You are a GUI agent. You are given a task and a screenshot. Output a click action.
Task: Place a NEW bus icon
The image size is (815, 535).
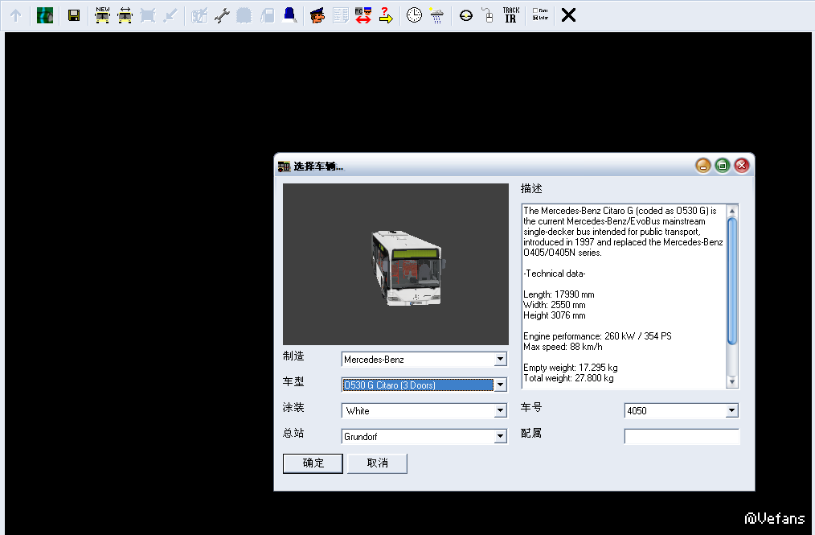click(102, 15)
